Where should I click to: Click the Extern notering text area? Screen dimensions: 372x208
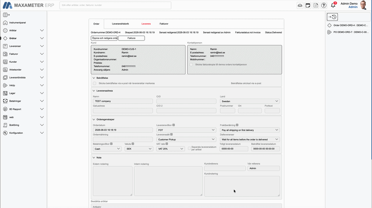tap(113, 181)
